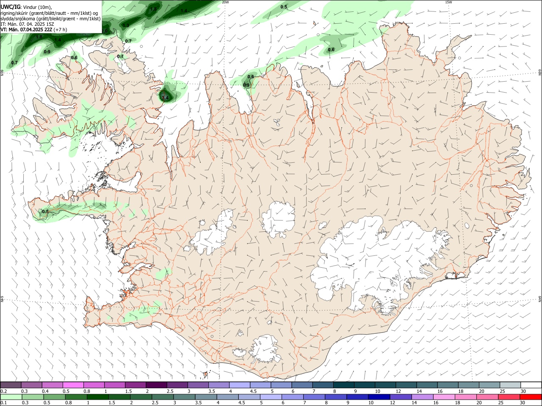The height and width of the screenshot is (406, 542).
Task: Click the deep blue swatch labelled 10
Action: pos(378,397)
